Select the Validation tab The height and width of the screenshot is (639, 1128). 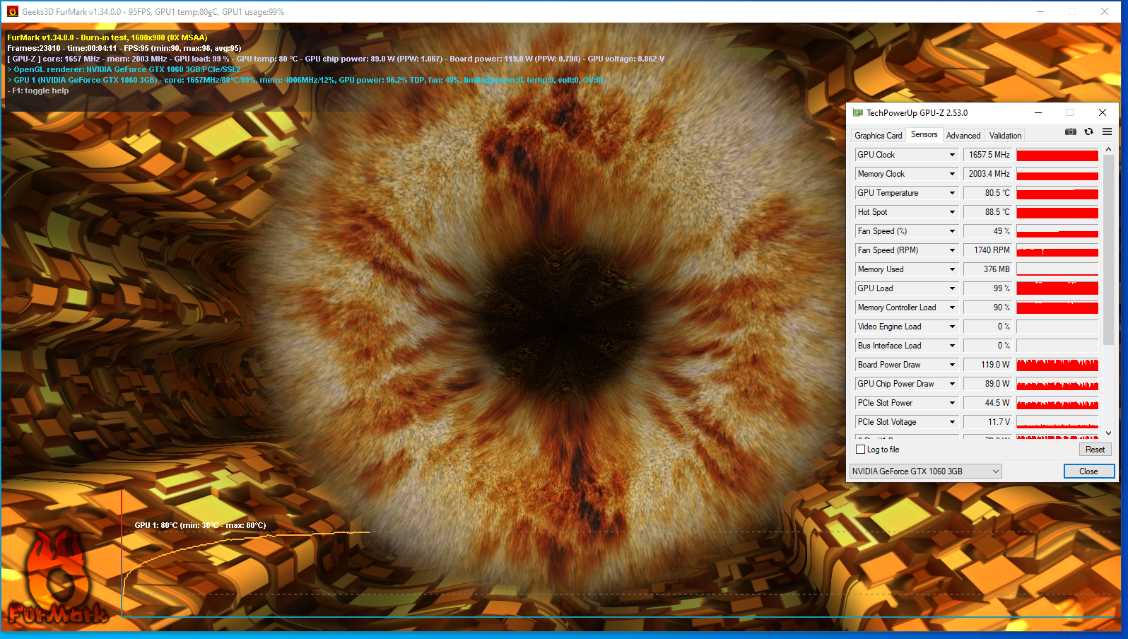1005,136
